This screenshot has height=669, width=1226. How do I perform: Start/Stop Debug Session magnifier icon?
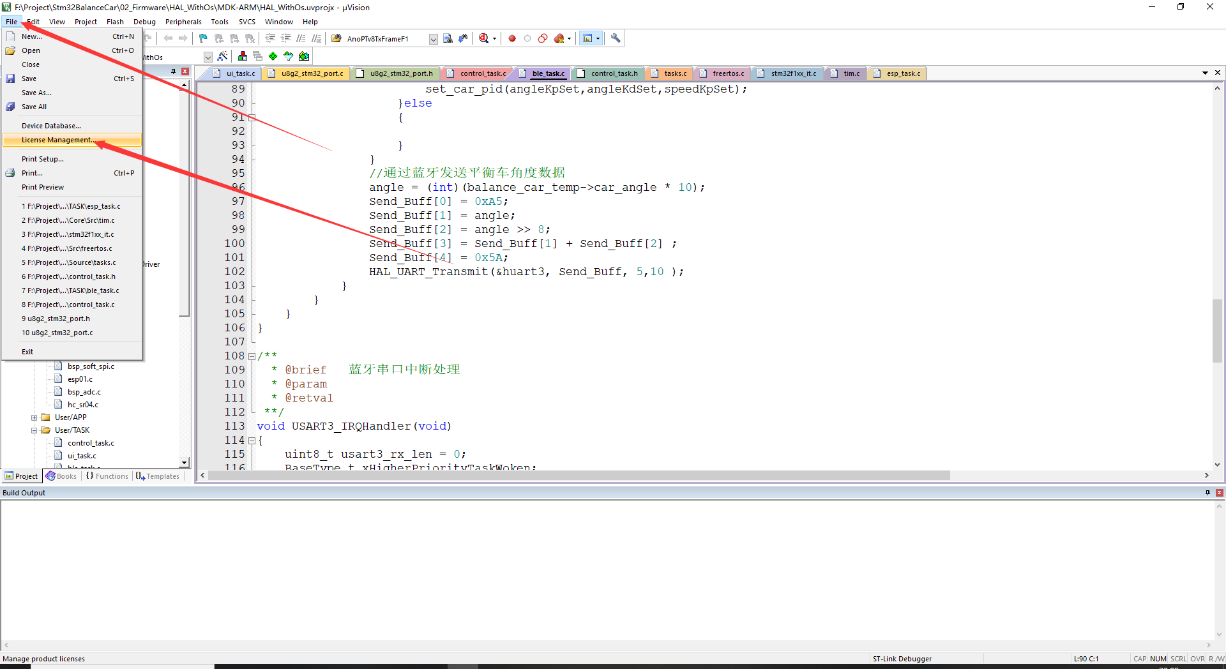tap(483, 38)
